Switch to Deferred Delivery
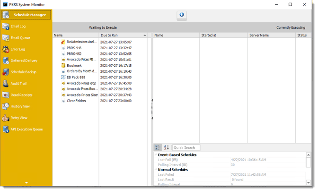The width and height of the screenshot is (317, 191). [24, 61]
